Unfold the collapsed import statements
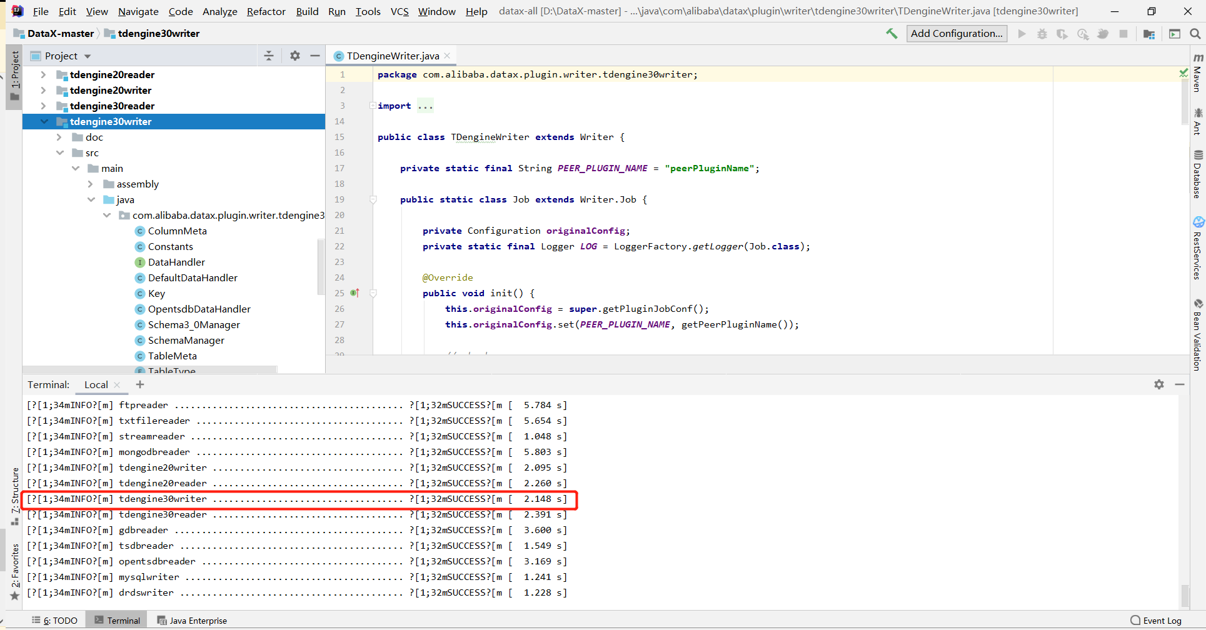 pyautogui.click(x=426, y=105)
